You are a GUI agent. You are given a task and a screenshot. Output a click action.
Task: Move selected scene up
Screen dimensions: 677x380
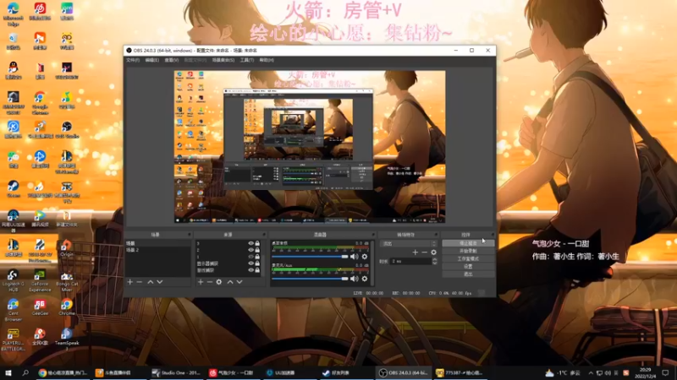tap(151, 282)
